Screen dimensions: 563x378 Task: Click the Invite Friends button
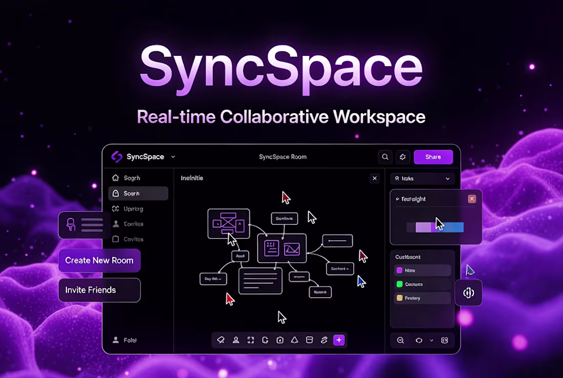click(x=99, y=290)
